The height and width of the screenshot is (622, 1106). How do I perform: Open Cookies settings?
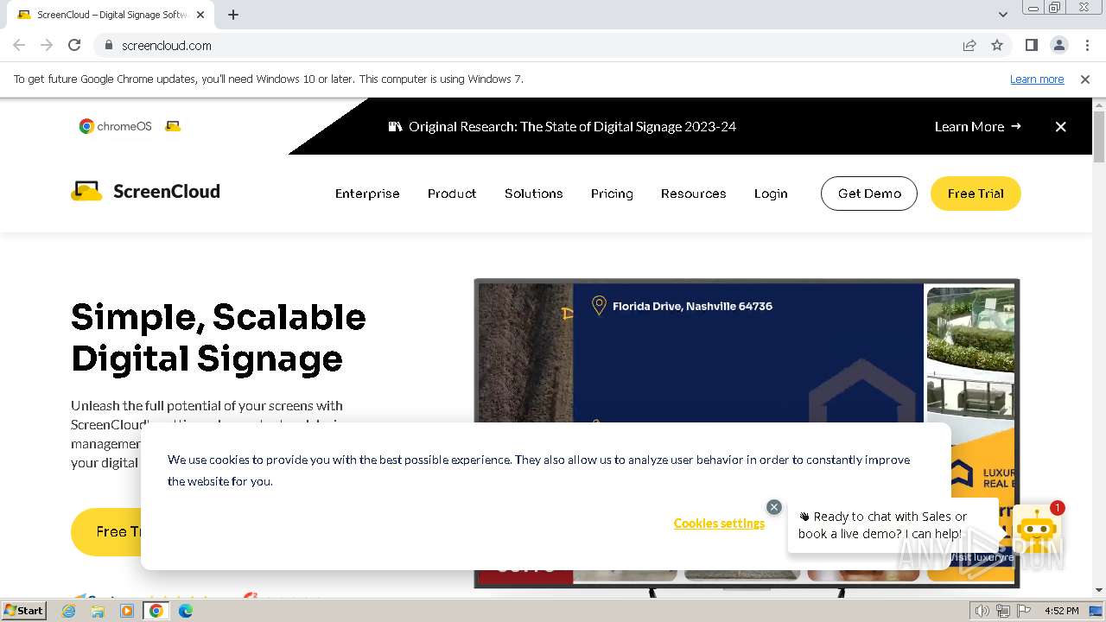719,524
